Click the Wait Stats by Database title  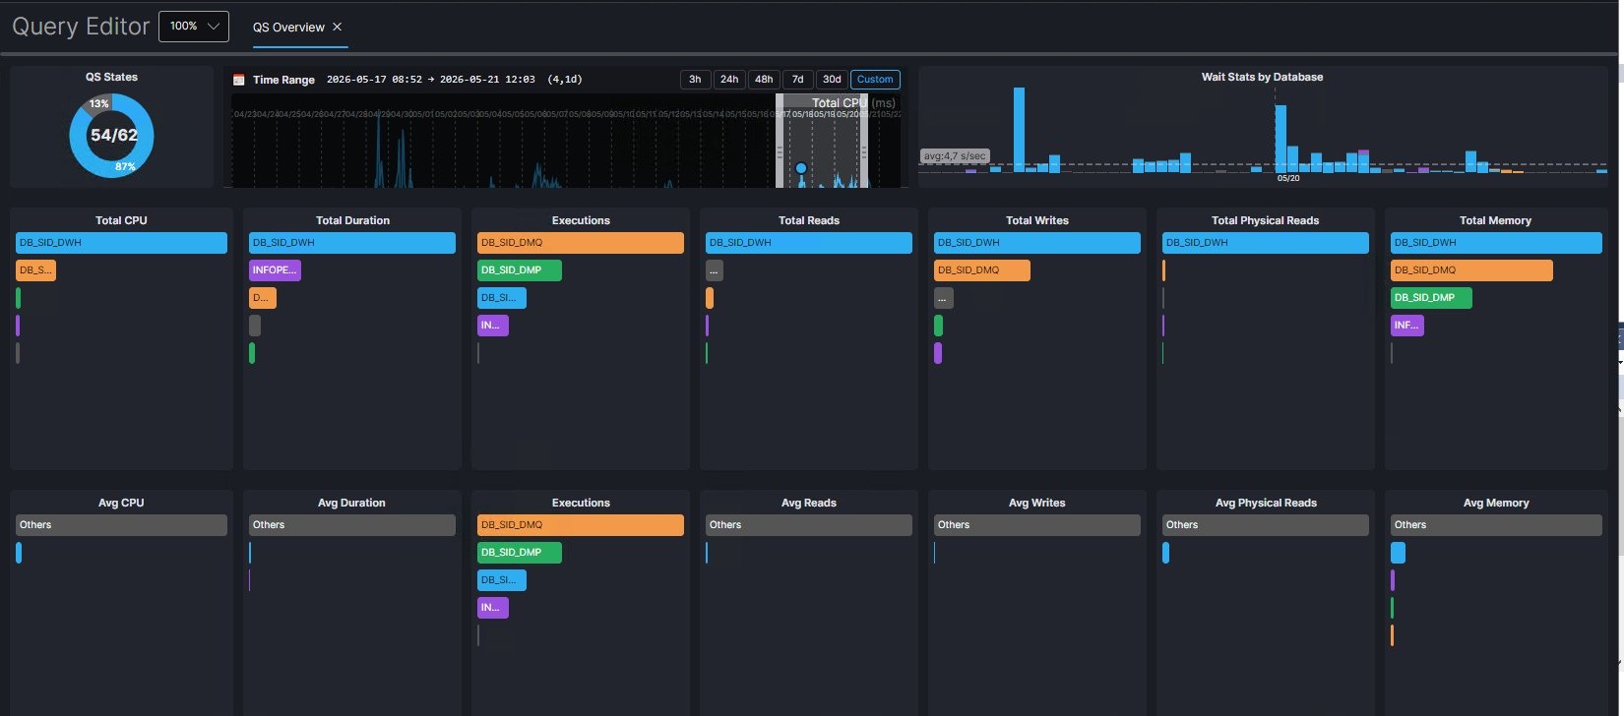point(1262,77)
